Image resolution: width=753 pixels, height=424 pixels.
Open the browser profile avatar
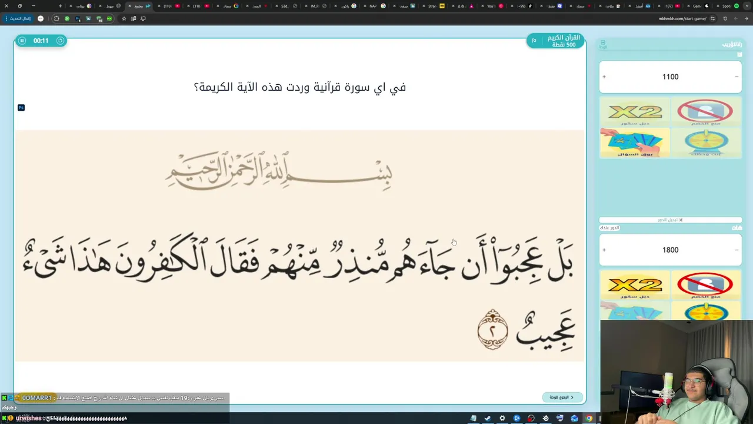(x=41, y=18)
